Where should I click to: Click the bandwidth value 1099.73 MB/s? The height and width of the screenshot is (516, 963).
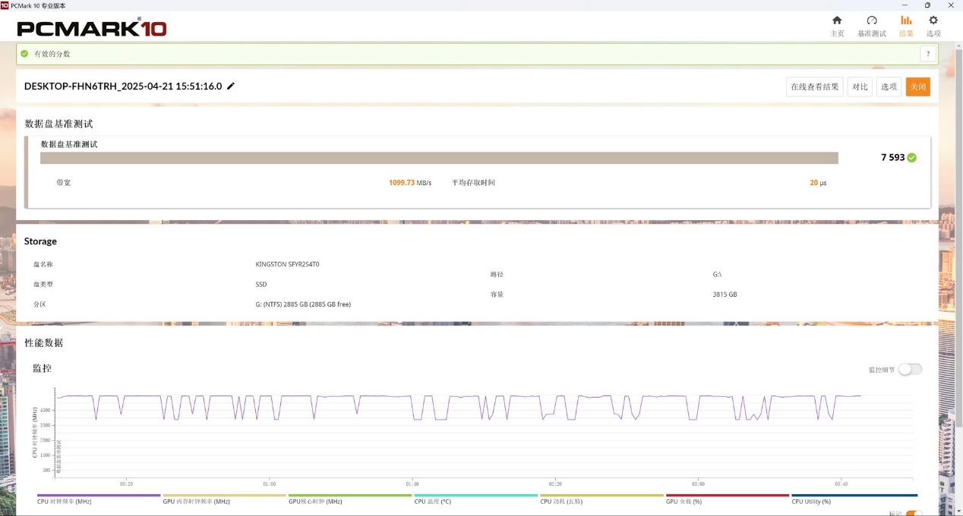pos(410,183)
